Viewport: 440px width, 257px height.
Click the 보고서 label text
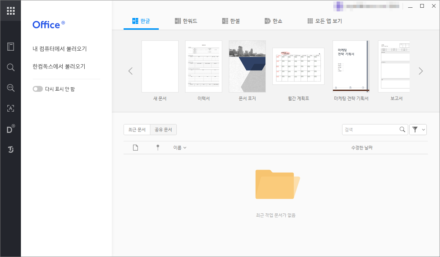point(397,98)
